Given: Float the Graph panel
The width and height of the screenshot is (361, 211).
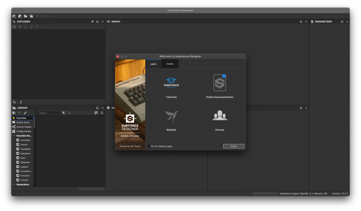Looking at the screenshot, I should coord(301,22).
